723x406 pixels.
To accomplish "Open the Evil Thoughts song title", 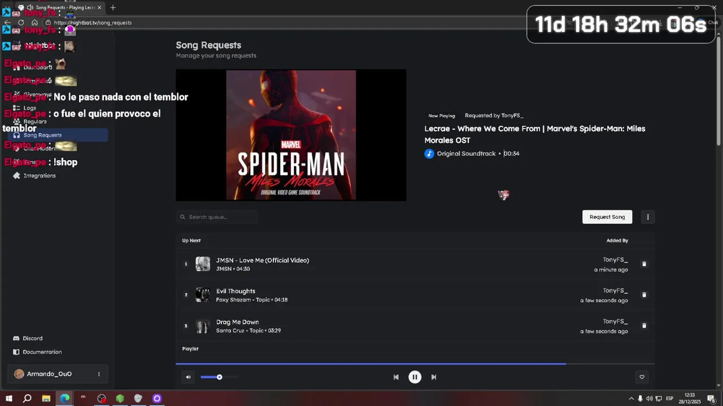I will click(236, 292).
